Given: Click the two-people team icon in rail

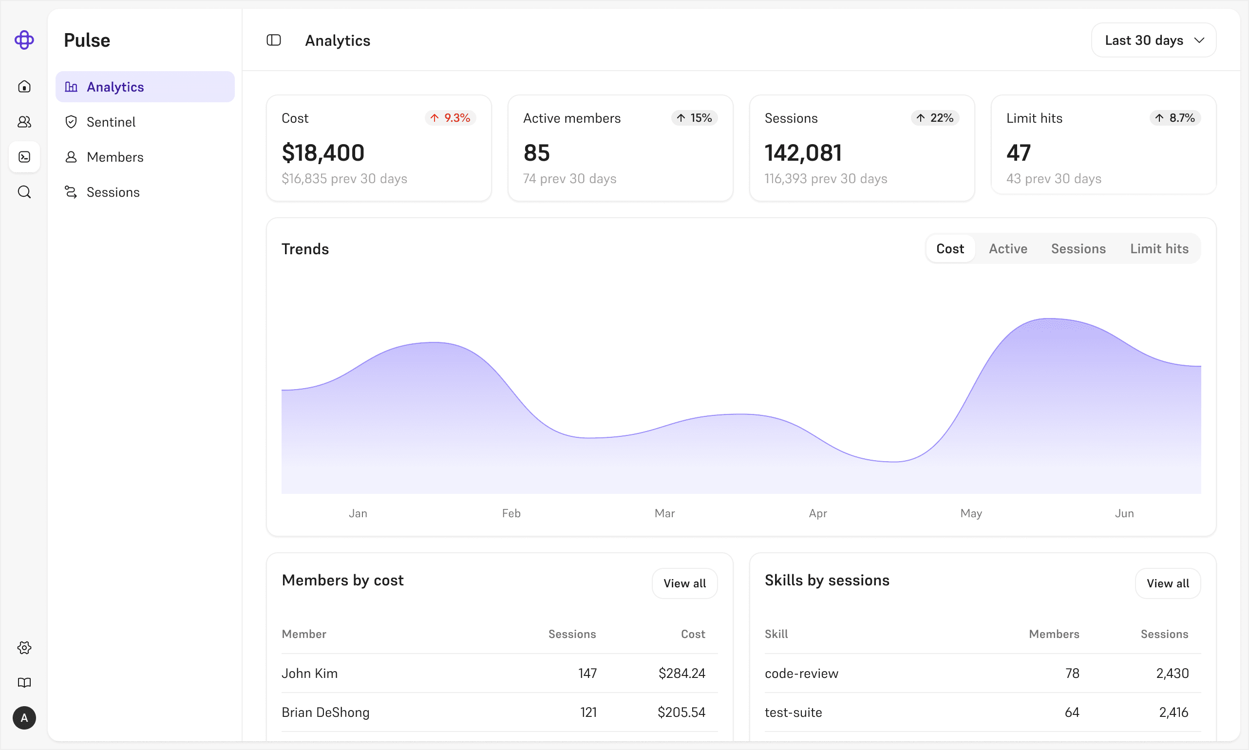Looking at the screenshot, I should (x=24, y=122).
